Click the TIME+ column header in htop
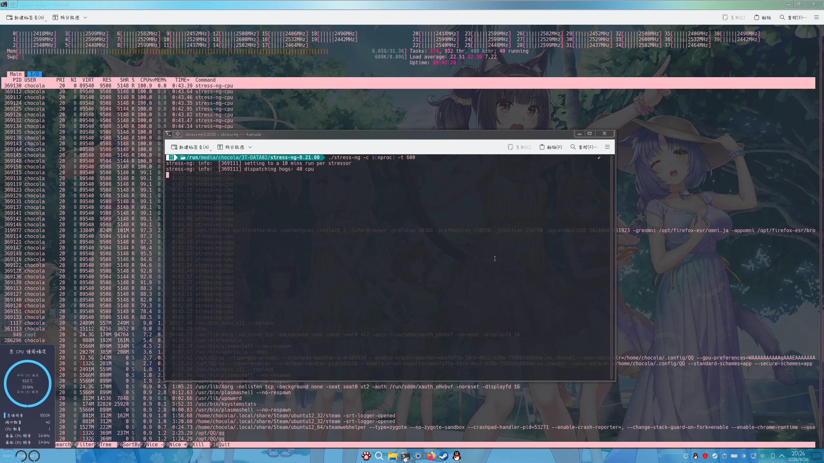 [x=182, y=80]
